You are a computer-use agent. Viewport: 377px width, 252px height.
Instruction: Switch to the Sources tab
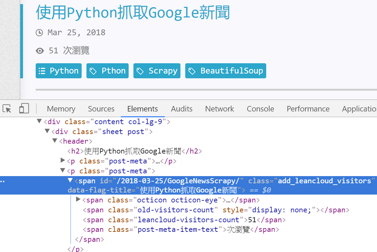coord(101,109)
